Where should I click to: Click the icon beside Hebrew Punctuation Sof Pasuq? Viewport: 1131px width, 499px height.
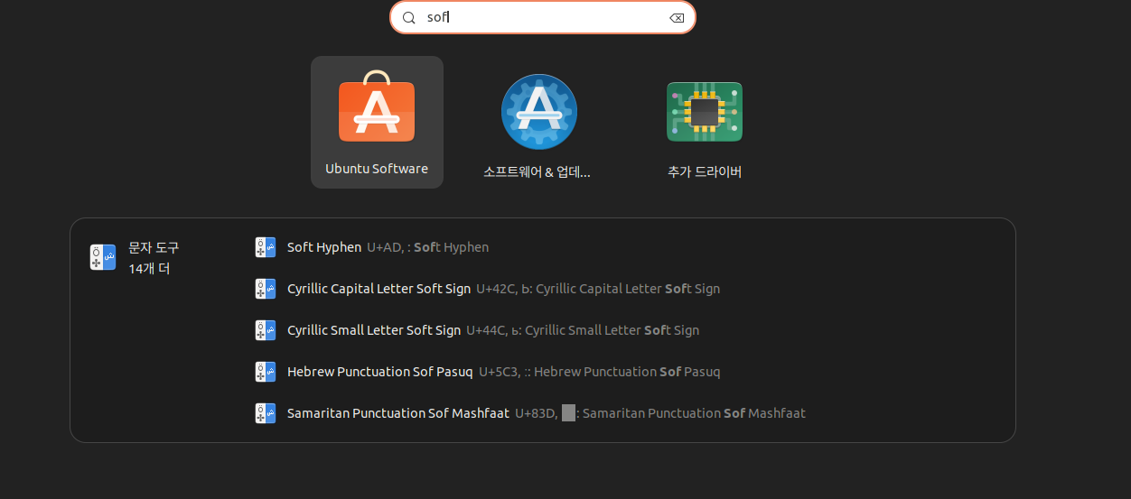tap(265, 372)
